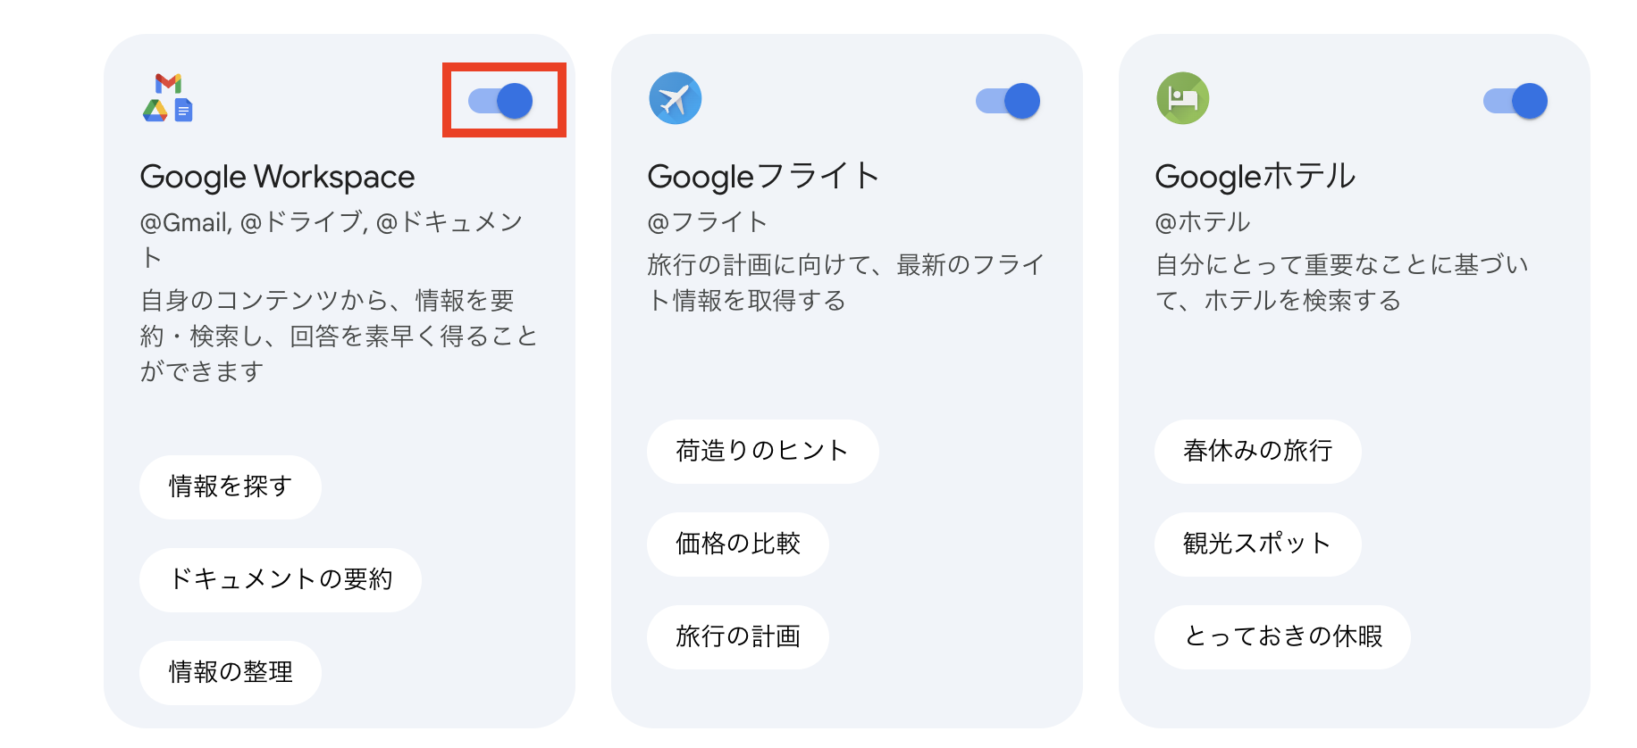The width and height of the screenshot is (1637, 748).
Task: Click the 価格の比較 suggestion chip
Action: (737, 544)
